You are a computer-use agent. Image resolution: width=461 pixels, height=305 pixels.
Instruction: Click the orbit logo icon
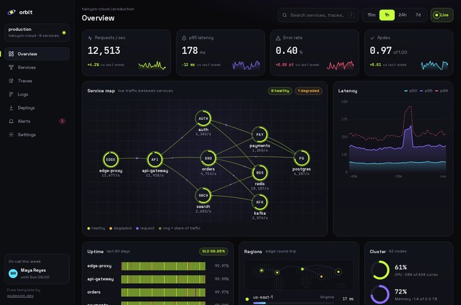click(11, 12)
